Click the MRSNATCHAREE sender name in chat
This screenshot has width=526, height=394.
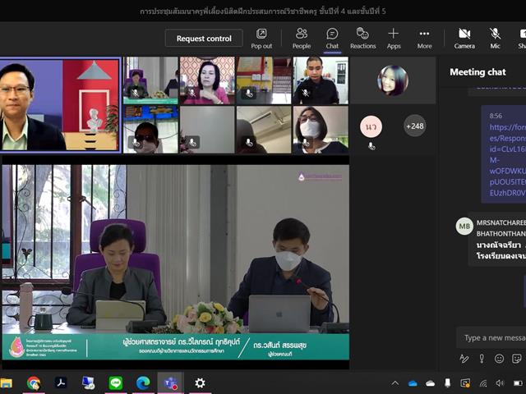click(x=501, y=228)
